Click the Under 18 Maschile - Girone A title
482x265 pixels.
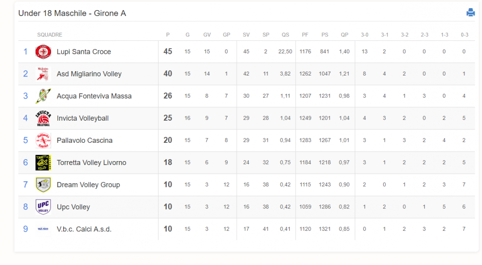[72, 13]
